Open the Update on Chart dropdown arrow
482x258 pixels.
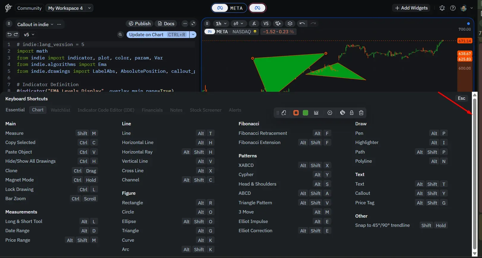click(x=193, y=35)
